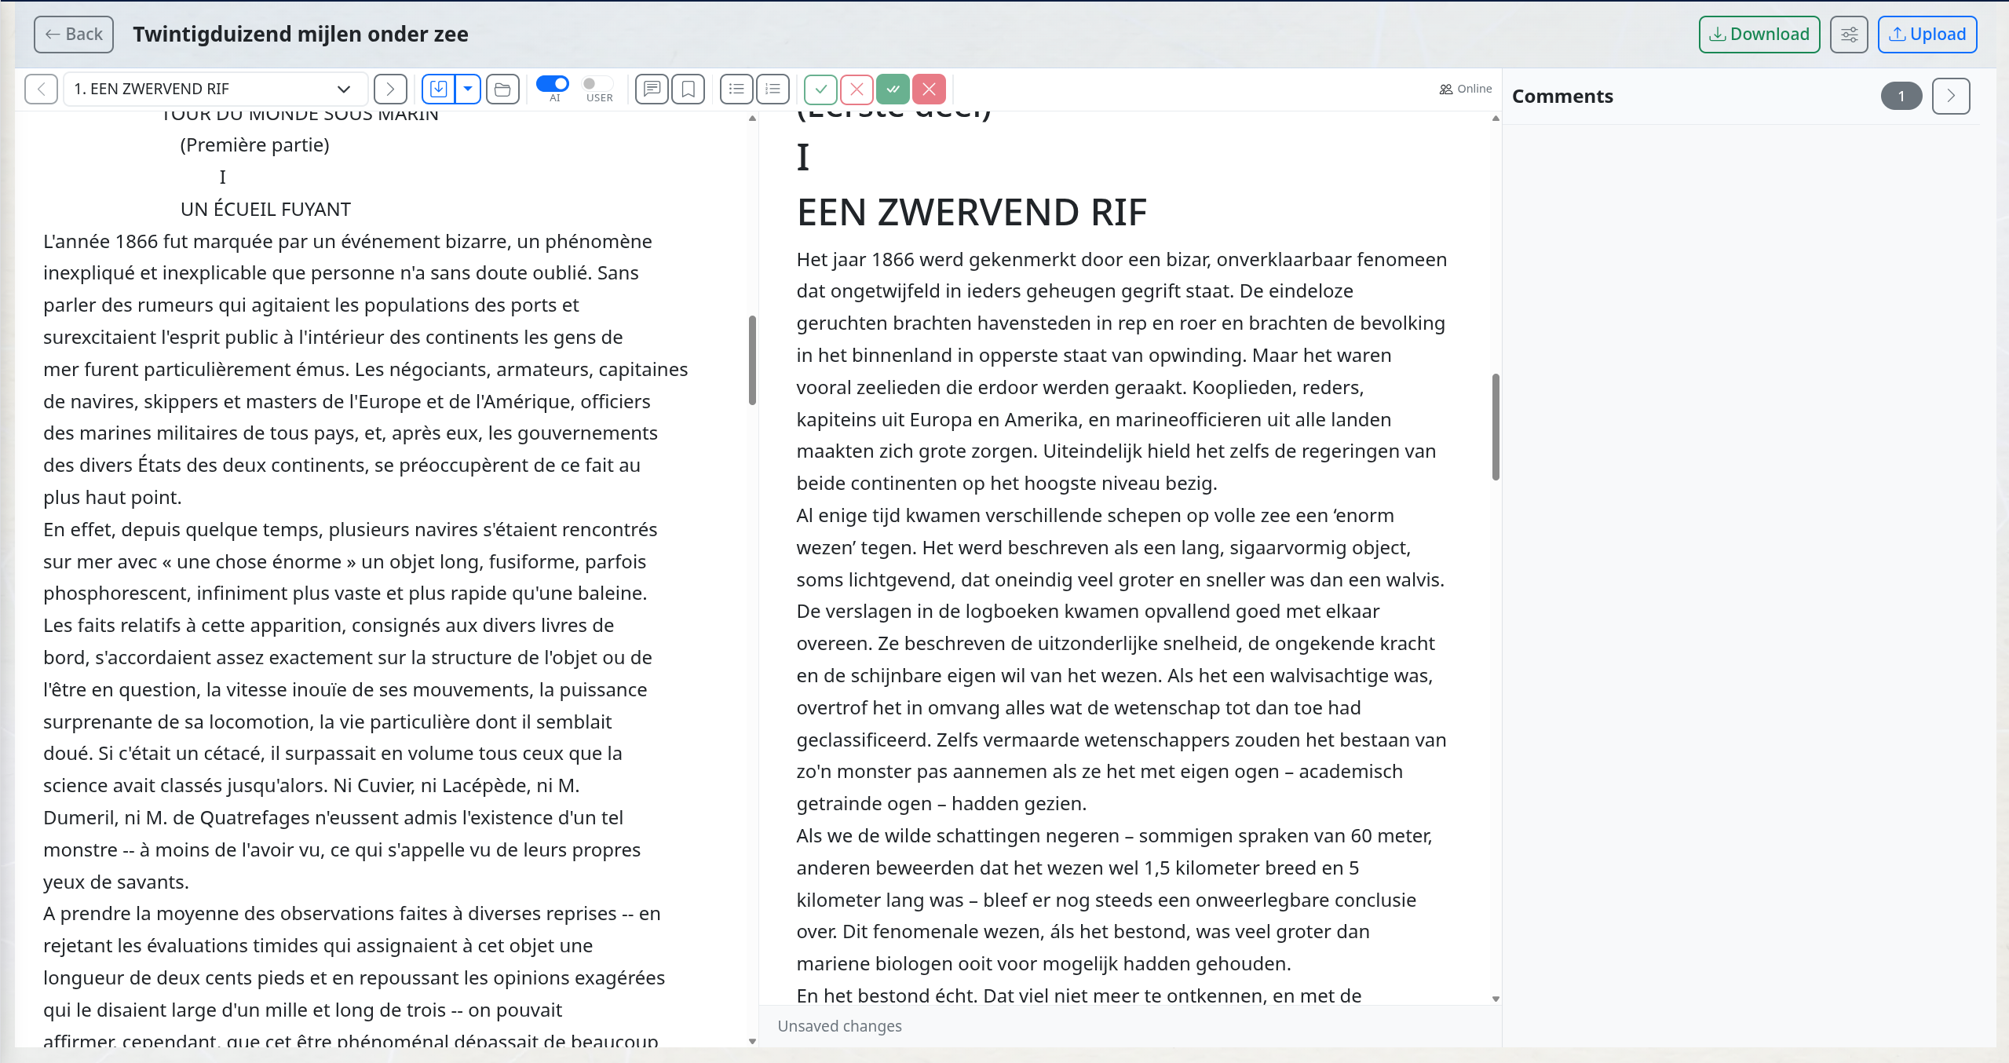The image size is (2009, 1063).
Task: Click the source line starting 'A prendre la moyenne'
Action: pos(352,913)
